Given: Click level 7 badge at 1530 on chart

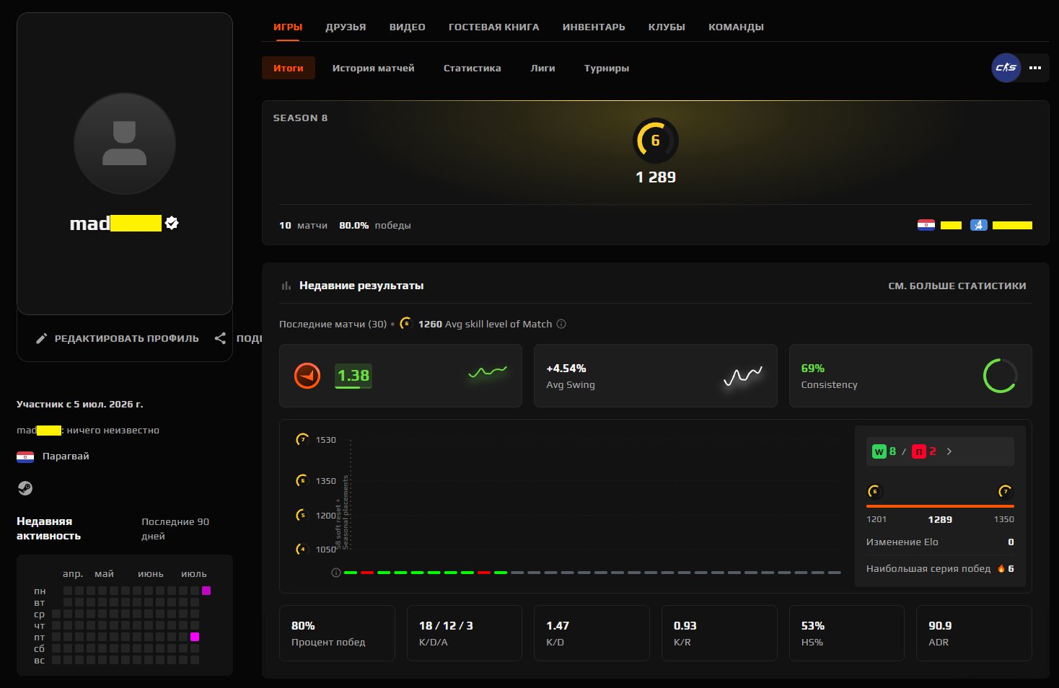Looking at the screenshot, I should point(302,439).
